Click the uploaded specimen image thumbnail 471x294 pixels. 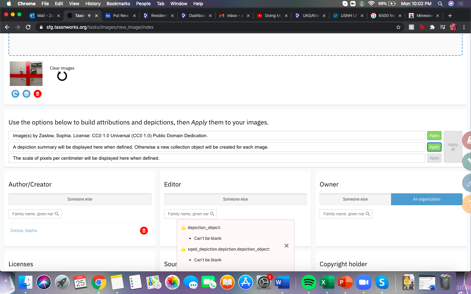(26, 74)
